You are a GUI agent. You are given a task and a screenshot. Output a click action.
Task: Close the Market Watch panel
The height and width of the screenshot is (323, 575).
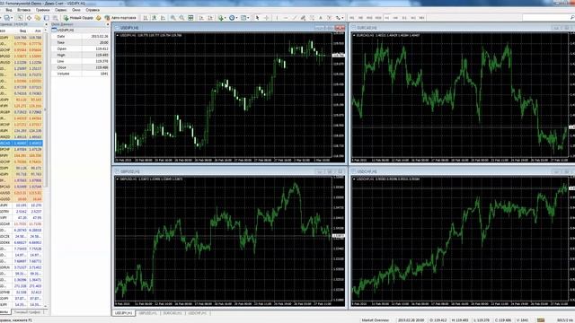click(46, 24)
